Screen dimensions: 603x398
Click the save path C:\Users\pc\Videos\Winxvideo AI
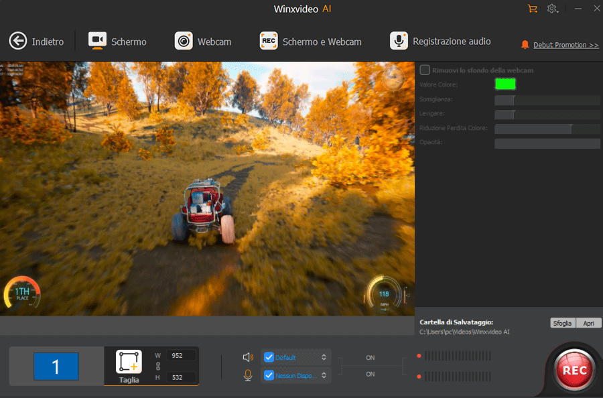(x=464, y=332)
